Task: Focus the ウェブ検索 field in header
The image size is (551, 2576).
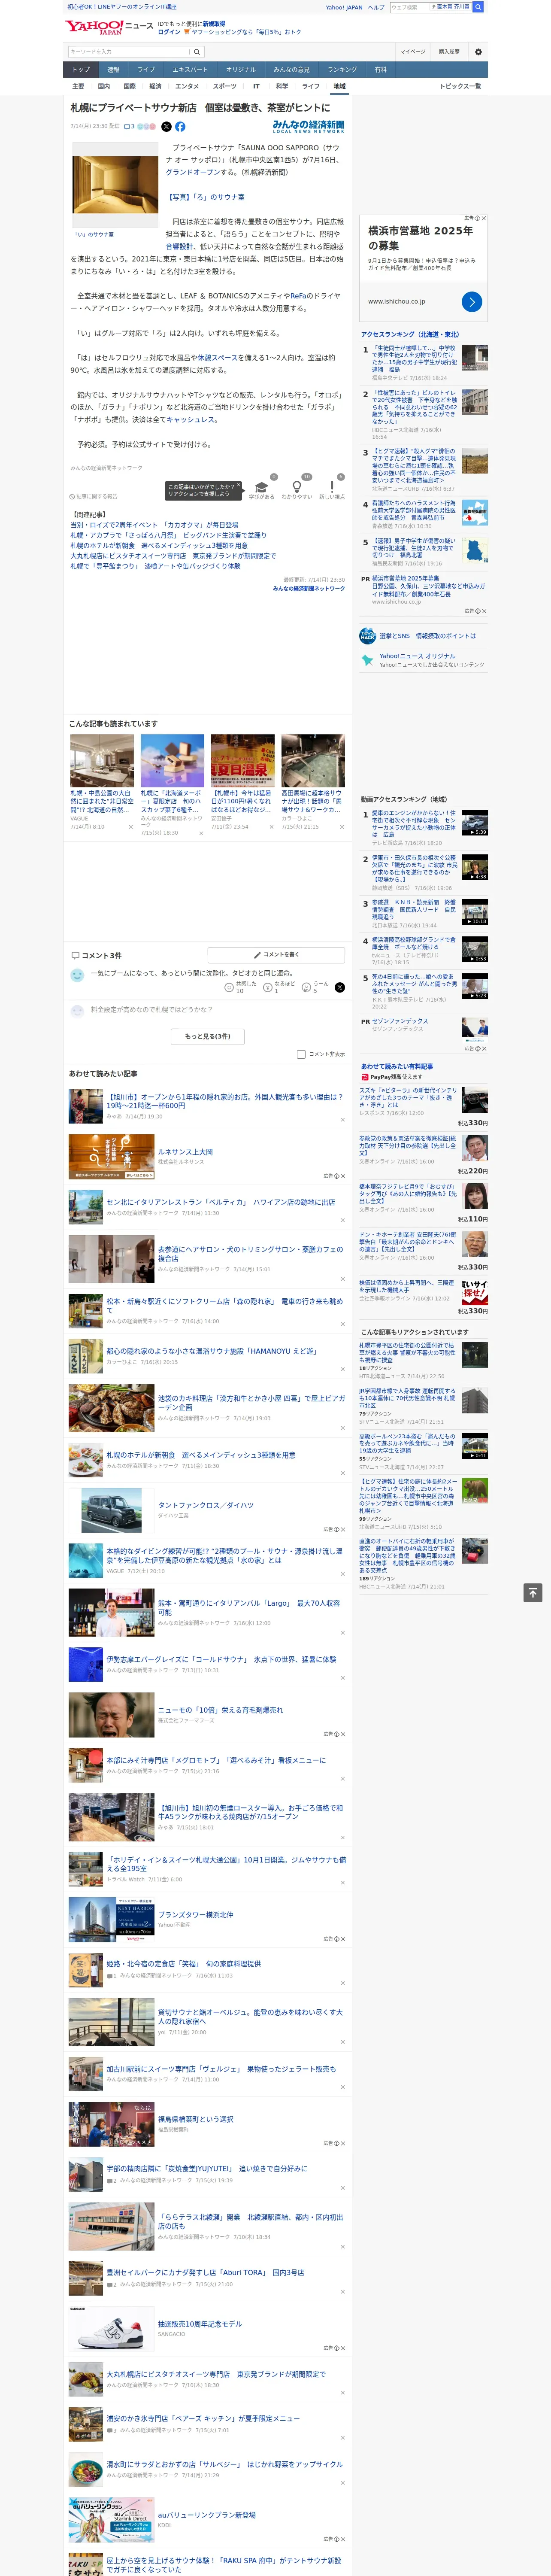Action: pos(409,7)
